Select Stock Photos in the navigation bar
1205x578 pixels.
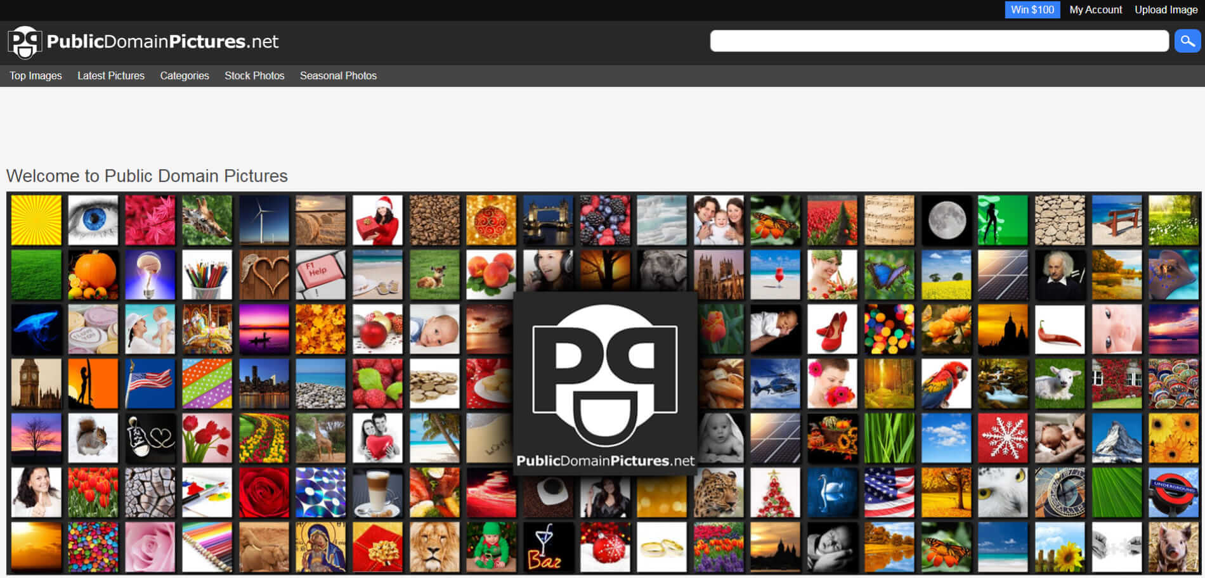pyautogui.click(x=254, y=75)
